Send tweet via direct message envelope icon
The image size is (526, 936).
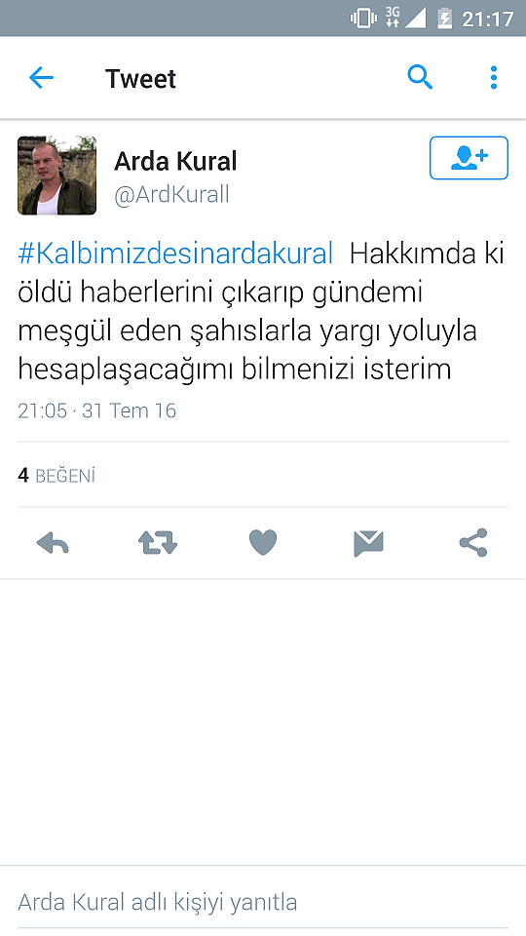[368, 543]
